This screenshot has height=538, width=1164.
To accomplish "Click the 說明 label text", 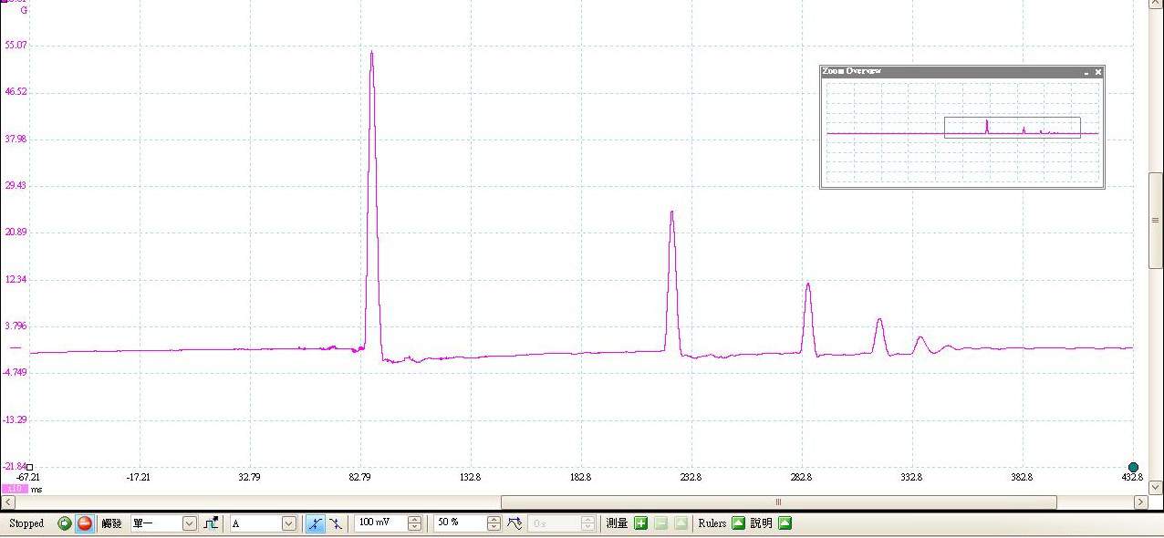I will click(762, 523).
